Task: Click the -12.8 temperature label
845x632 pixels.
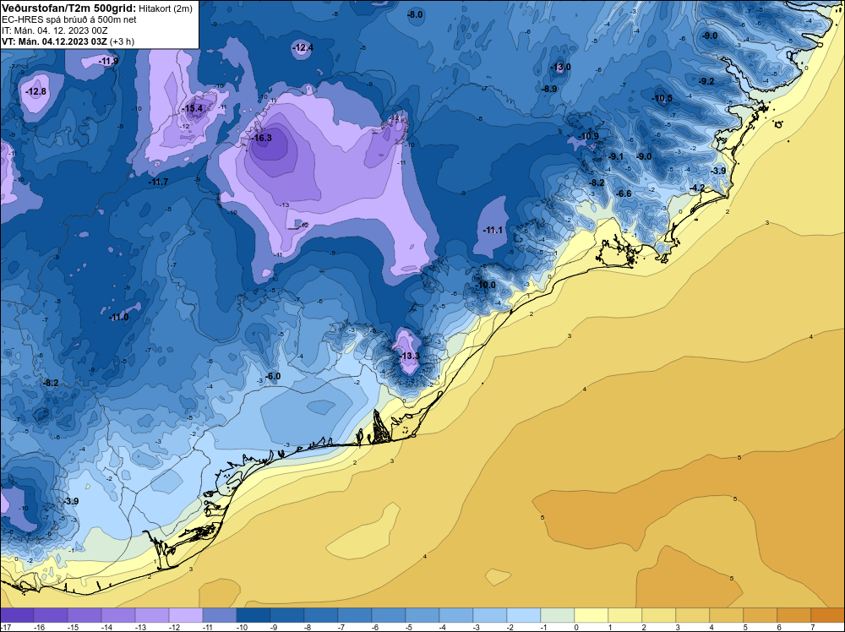Action: 36,91
